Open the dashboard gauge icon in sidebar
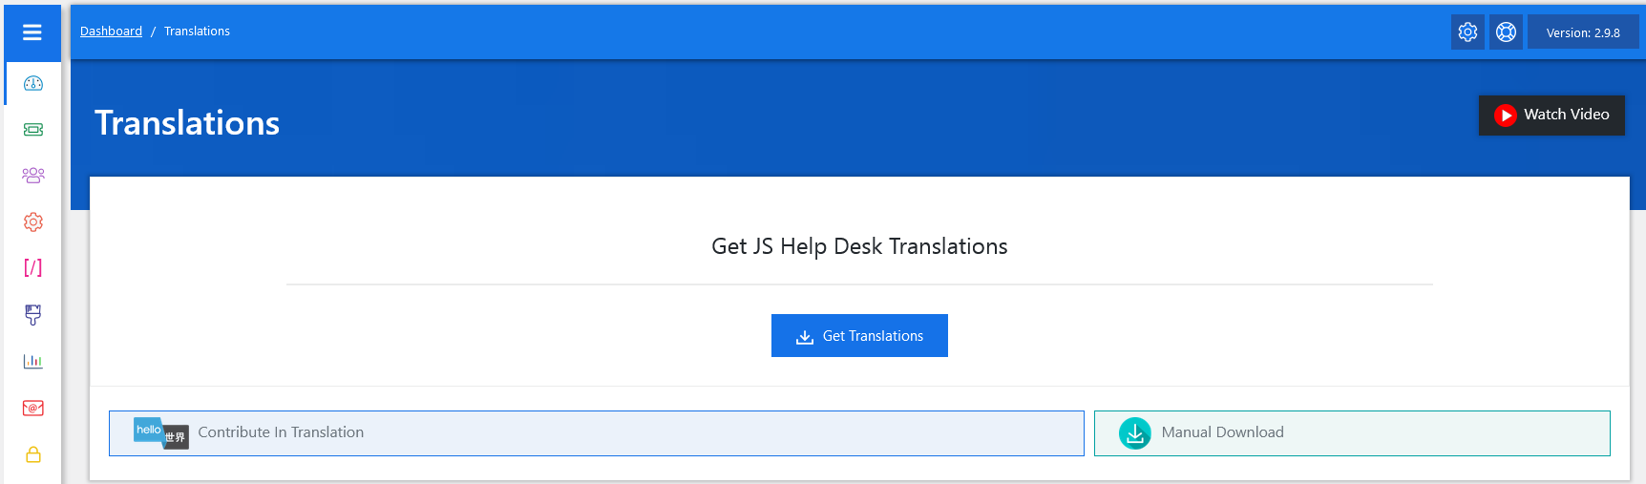The height and width of the screenshot is (484, 1646). 33,84
